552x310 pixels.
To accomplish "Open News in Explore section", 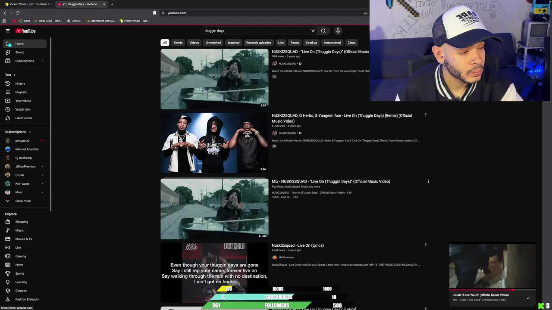I will (25, 265).
